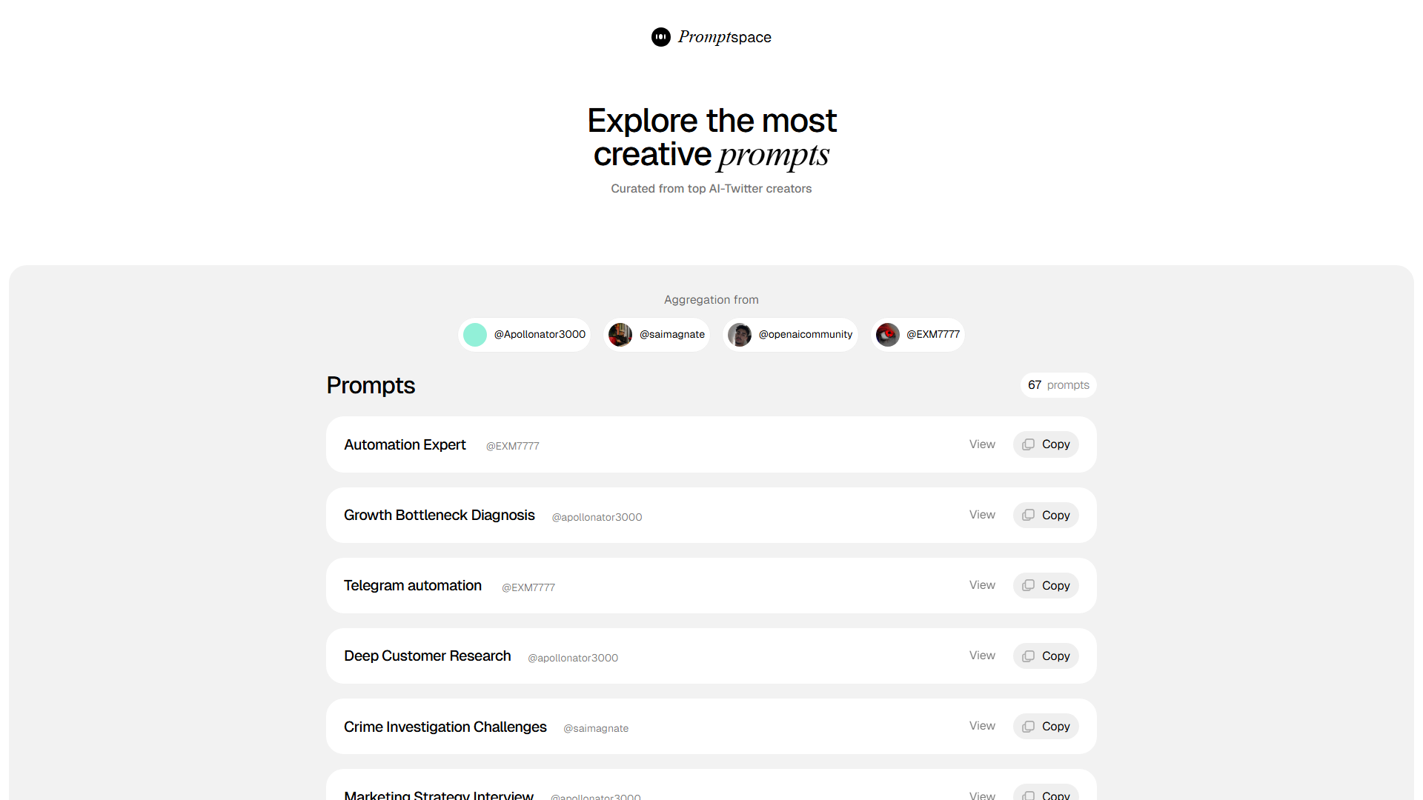The image size is (1423, 800).
Task: Click the Promptspace logo icon
Action: click(x=660, y=37)
